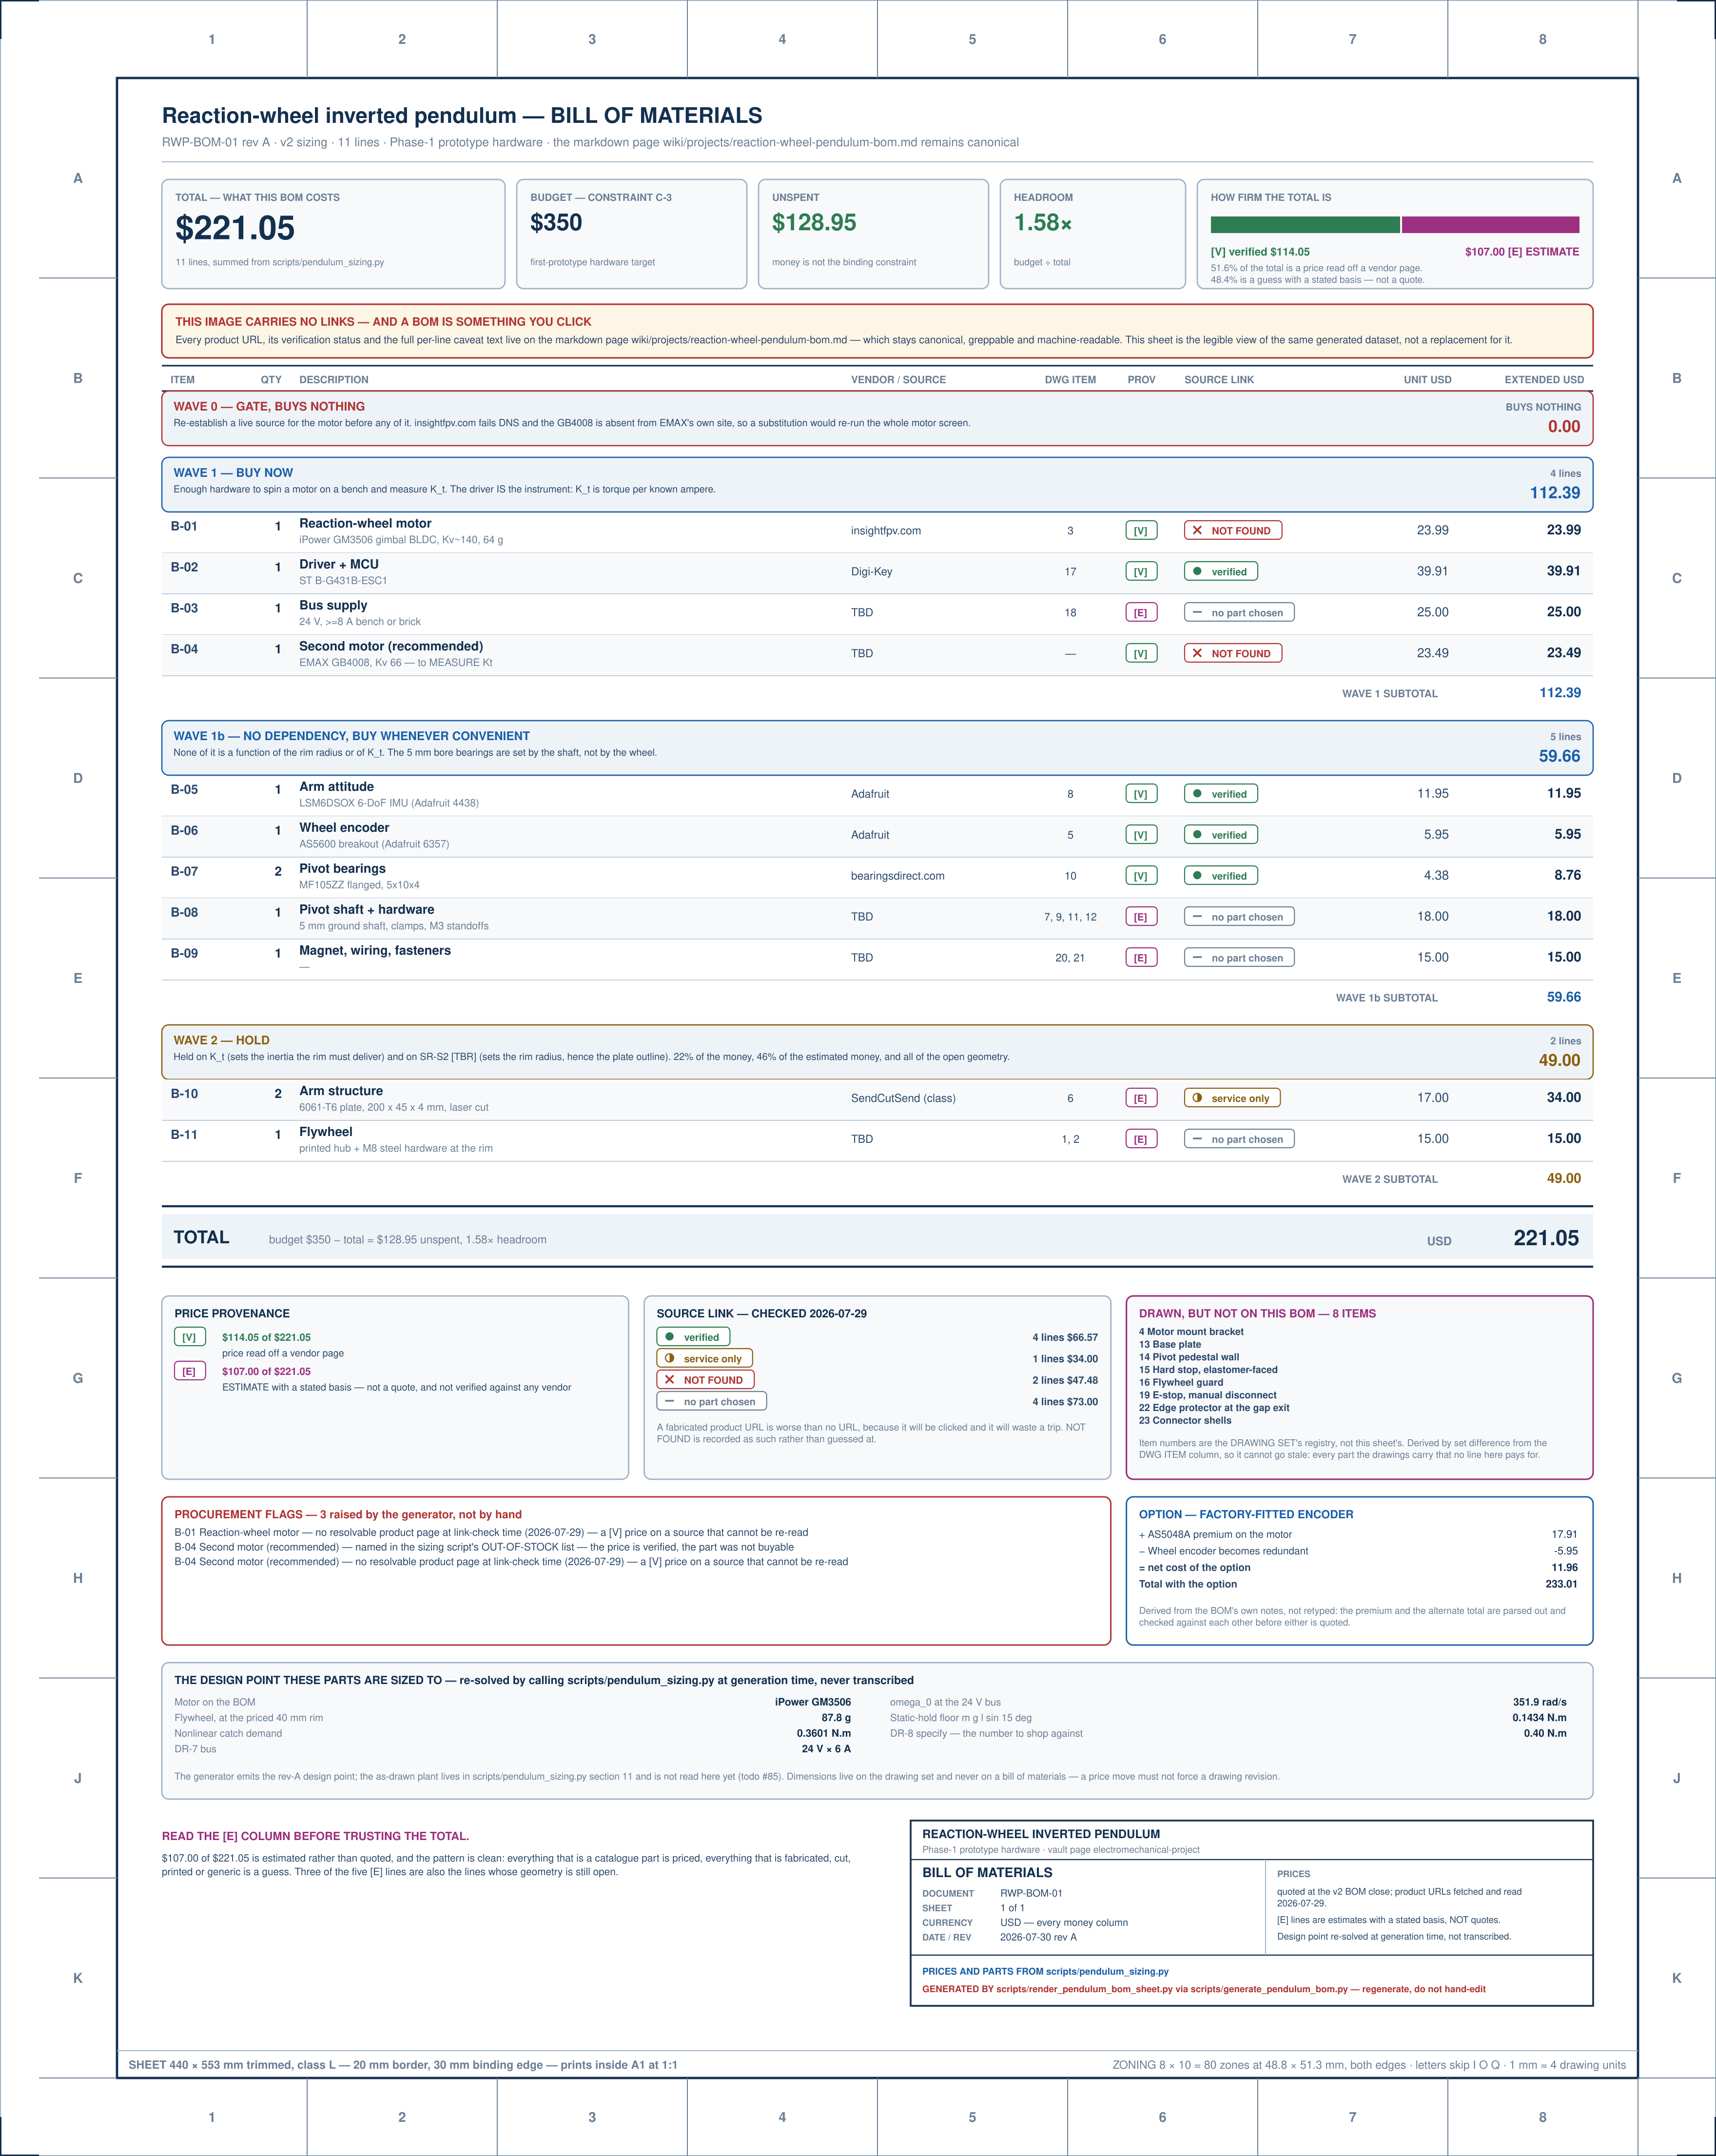1716x2156 pixels.
Task: Click the "[V] verified $114.05" label under the bar
Action: pos(1260,252)
